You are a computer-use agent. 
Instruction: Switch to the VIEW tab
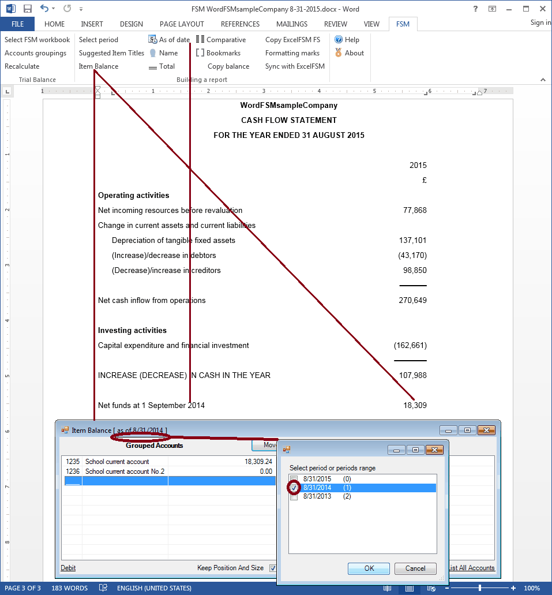[371, 24]
